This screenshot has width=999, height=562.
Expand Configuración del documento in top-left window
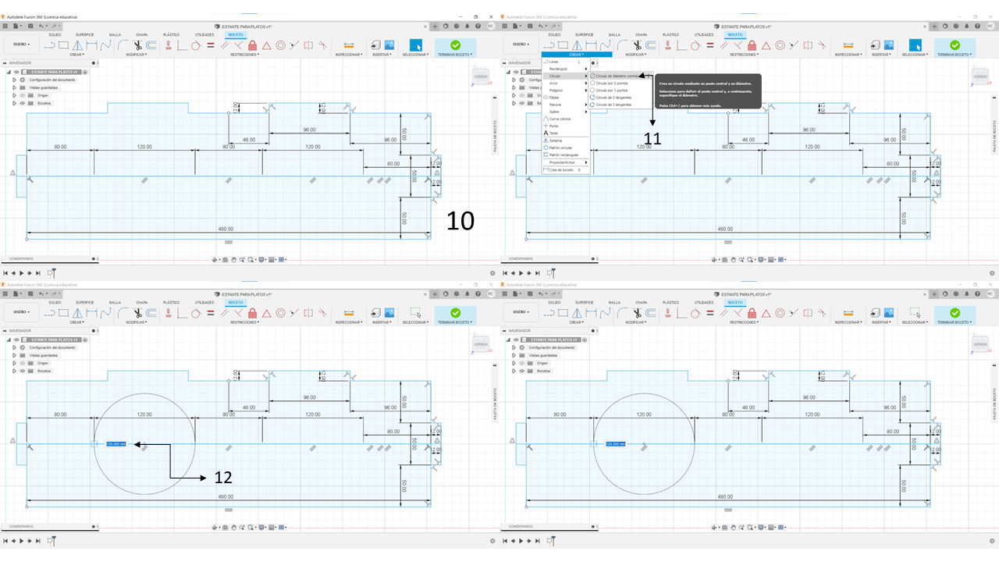[14, 80]
